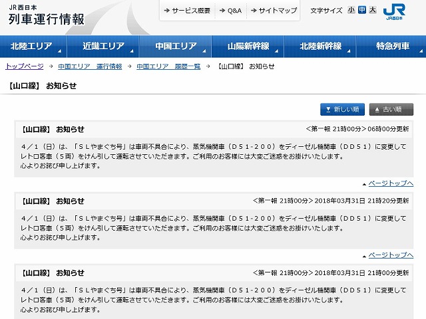This screenshot has width=426, height=319.
Task: Set text size to large (大)
Action: pos(373,11)
